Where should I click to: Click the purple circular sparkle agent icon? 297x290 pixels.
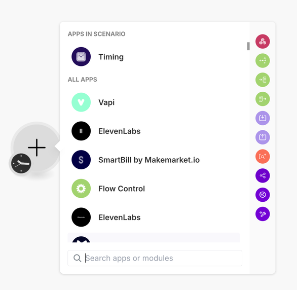point(263,195)
